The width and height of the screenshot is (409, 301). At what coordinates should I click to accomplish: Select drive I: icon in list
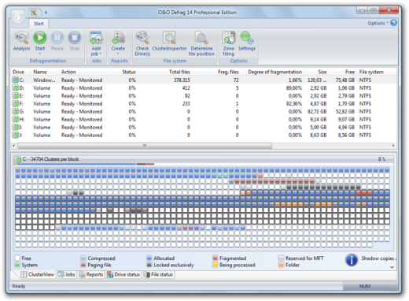click(16, 128)
